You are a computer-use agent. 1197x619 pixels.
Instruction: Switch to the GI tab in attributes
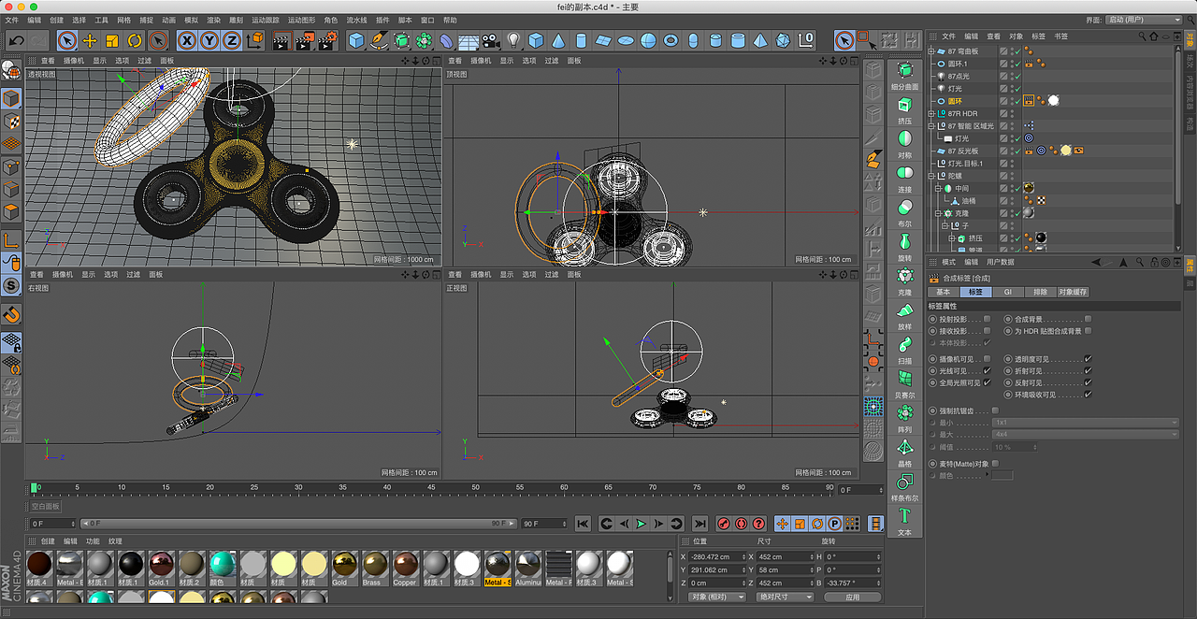[x=1007, y=292]
